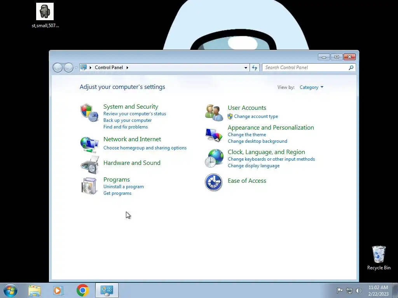Click the Back navigation button

(x=58, y=68)
